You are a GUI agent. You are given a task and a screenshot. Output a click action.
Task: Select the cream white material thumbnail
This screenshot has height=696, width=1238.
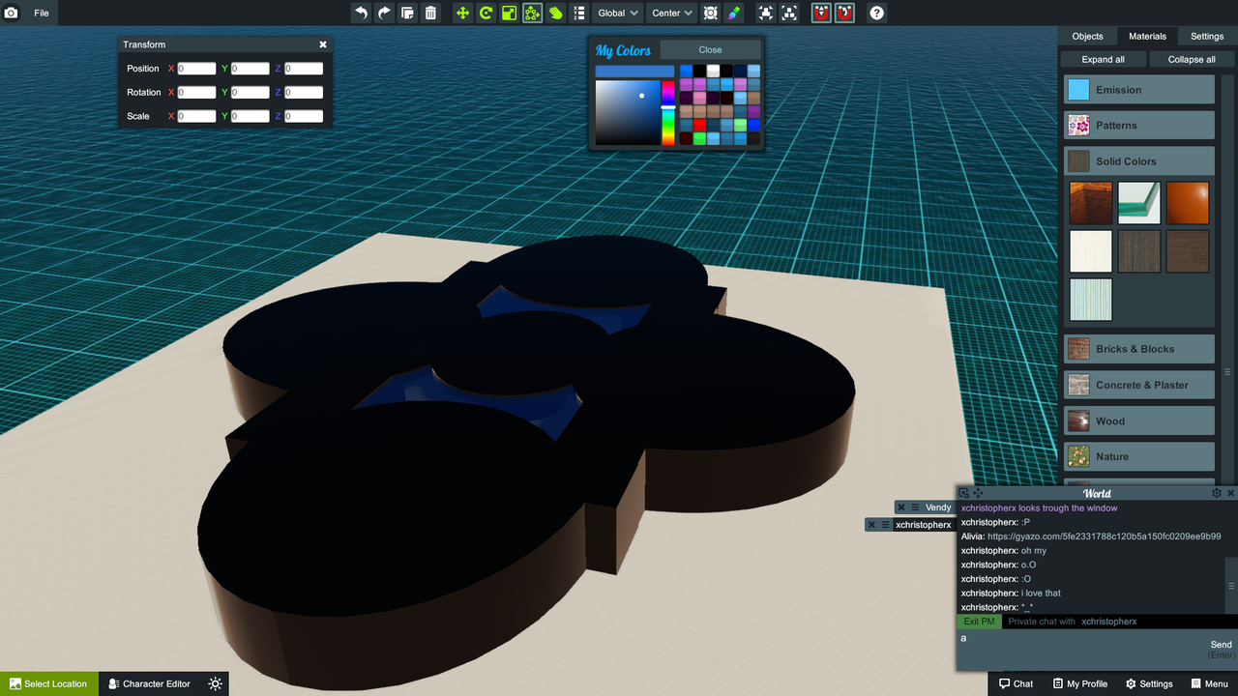coord(1091,251)
